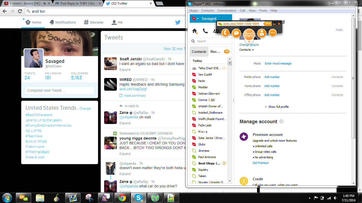The height and width of the screenshot is (203, 362).
Task: Click the Twitter bird logo in navbar
Action: click(178, 22)
